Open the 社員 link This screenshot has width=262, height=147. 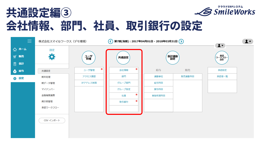(x=124, y=96)
